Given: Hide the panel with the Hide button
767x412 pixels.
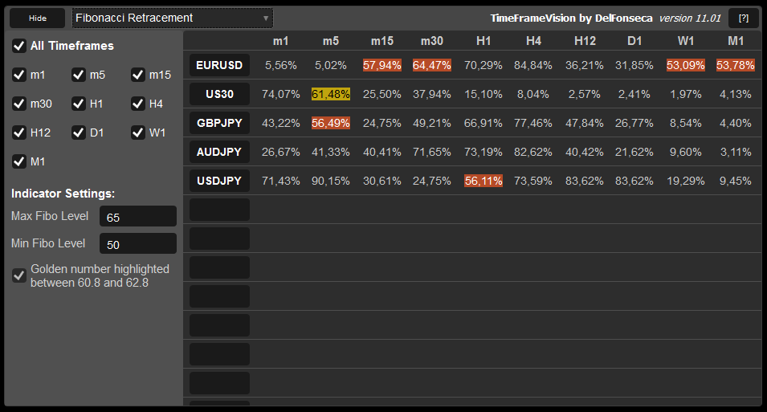Looking at the screenshot, I should [38, 18].
